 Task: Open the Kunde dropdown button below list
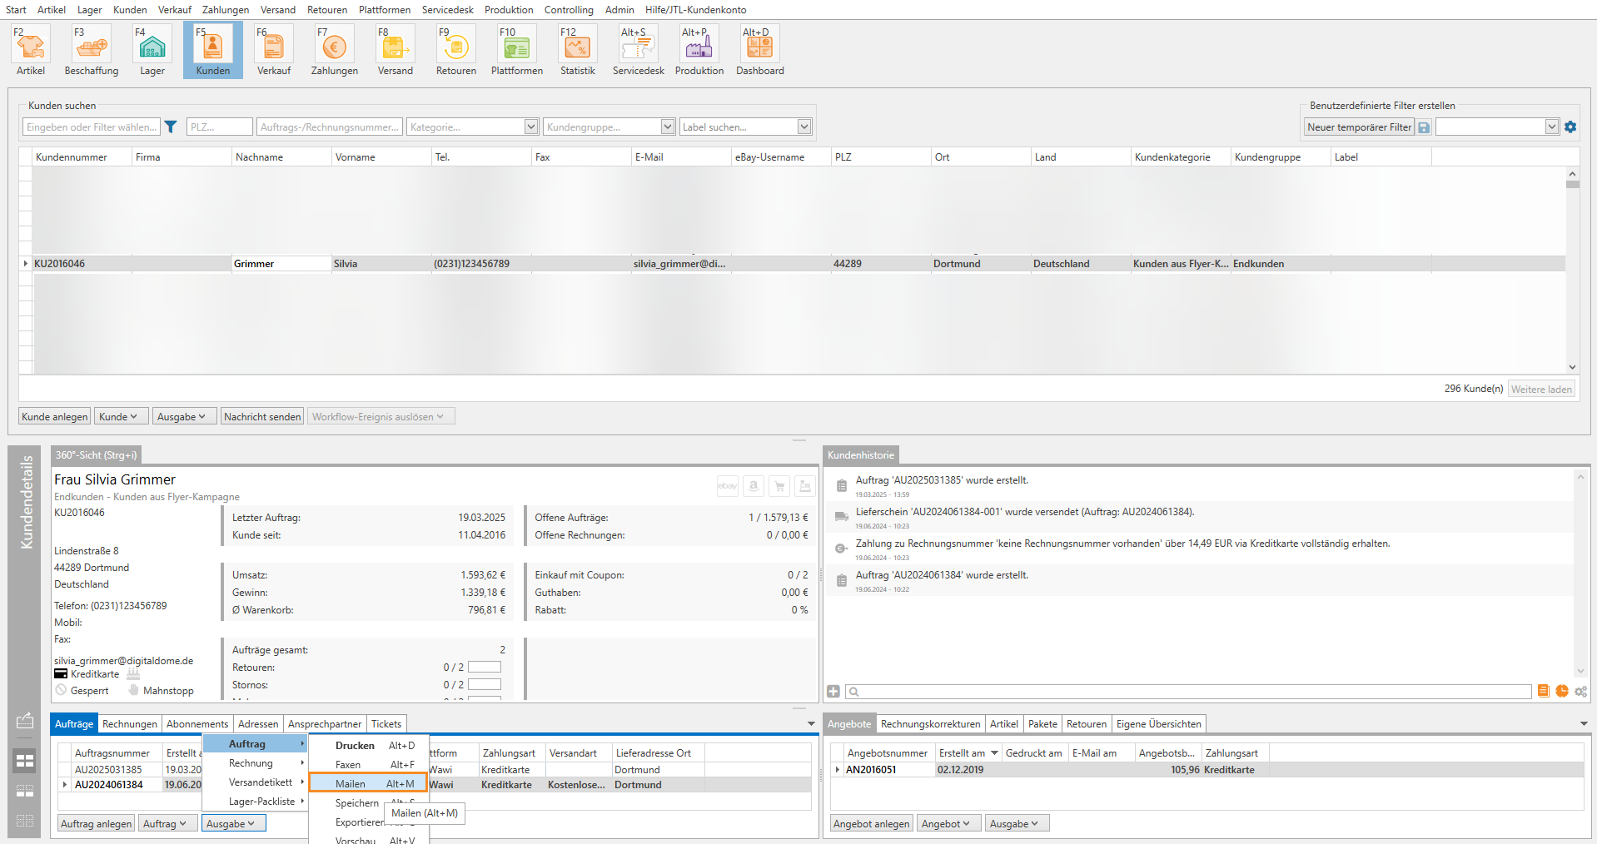(x=118, y=417)
